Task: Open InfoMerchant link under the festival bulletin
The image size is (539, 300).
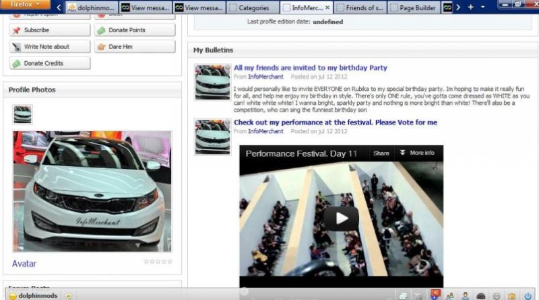Action: coord(265,131)
